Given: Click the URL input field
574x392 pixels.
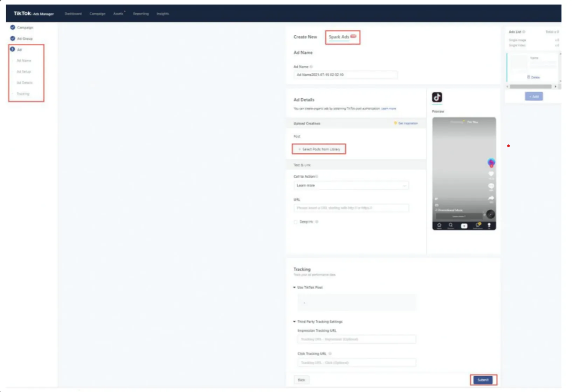Looking at the screenshot, I should [351, 208].
